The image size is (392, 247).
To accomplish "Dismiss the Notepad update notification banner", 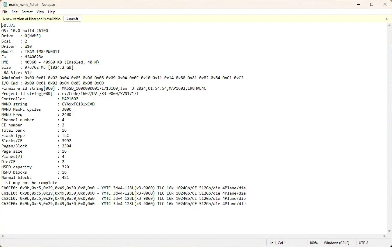I will tap(386, 19).
